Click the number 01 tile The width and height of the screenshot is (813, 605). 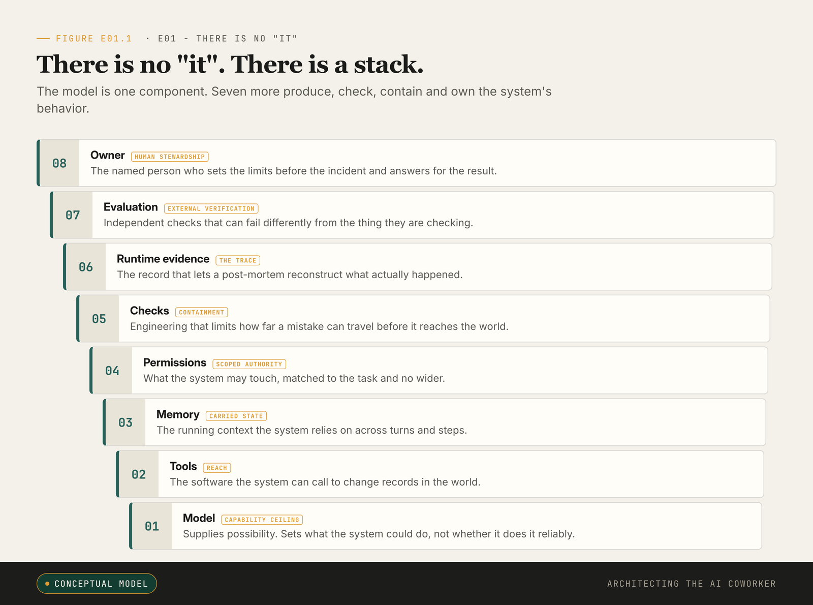(152, 526)
